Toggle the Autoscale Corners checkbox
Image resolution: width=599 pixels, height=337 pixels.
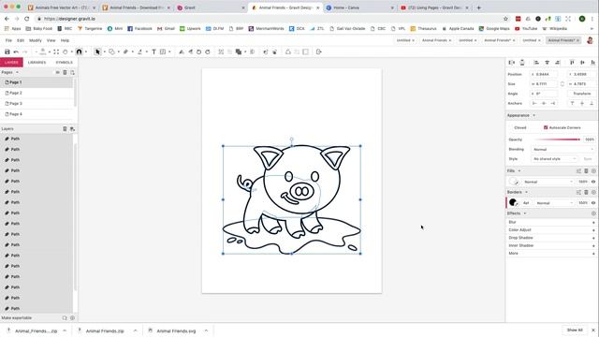tap(546, 127)
